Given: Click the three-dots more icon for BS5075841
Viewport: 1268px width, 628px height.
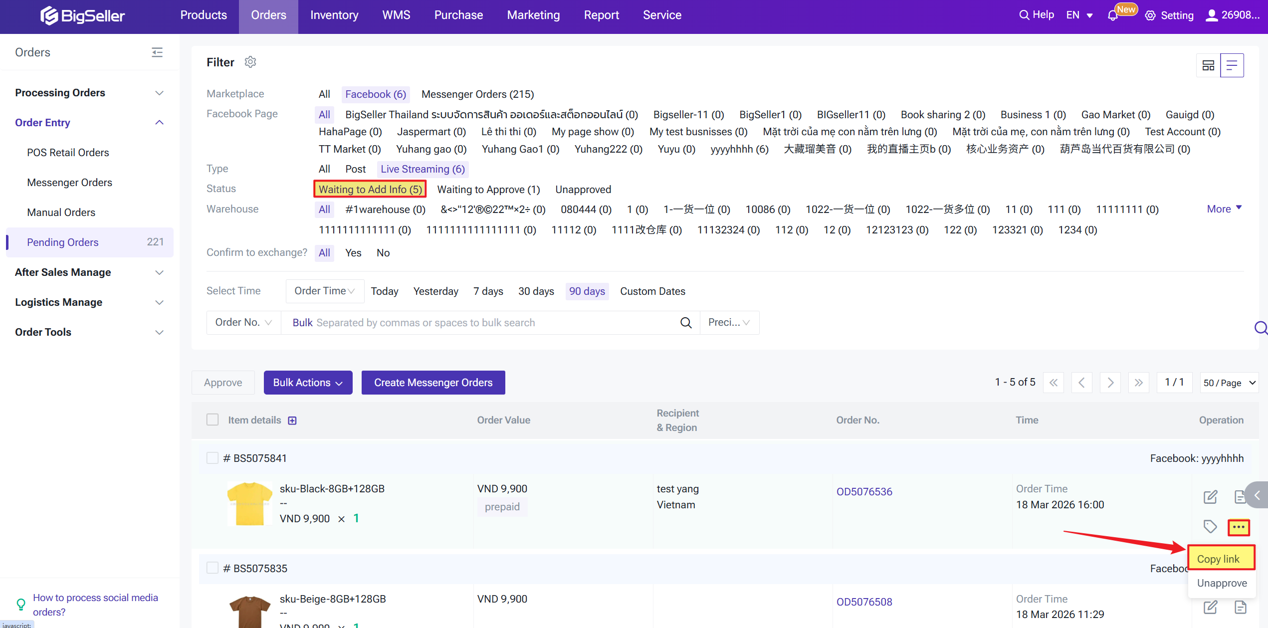Looking at the screenshot, I should (1239, 527).
